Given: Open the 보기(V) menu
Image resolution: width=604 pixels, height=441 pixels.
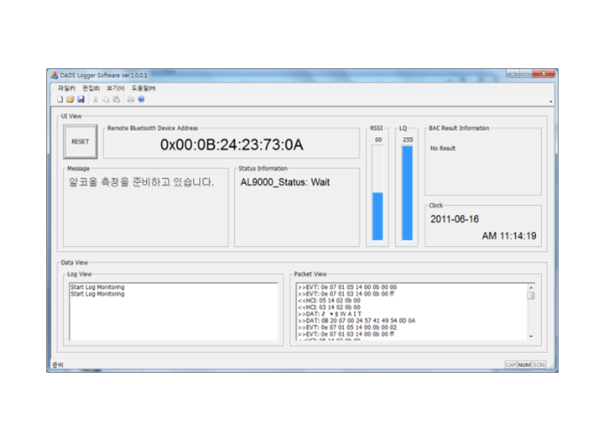Looking at the screenshot, I should pos(115,87).
